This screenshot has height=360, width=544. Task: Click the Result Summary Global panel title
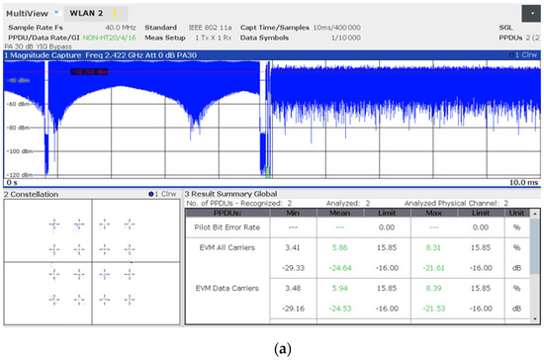click(x=230, y=194)
